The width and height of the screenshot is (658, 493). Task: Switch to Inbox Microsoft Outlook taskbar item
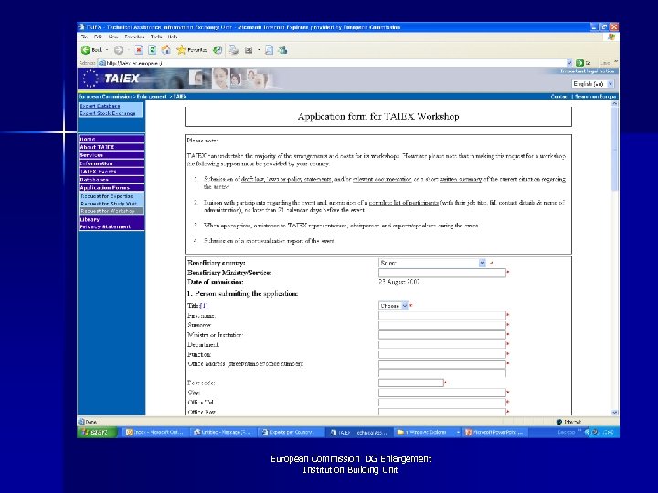coord(154,432)
